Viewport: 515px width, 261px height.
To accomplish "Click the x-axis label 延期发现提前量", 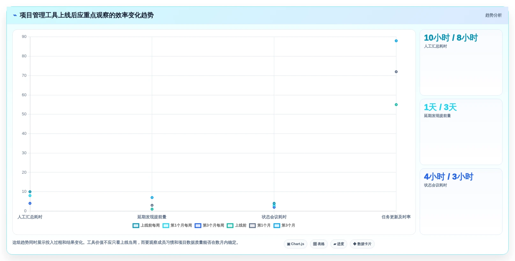I will (152, 217).
